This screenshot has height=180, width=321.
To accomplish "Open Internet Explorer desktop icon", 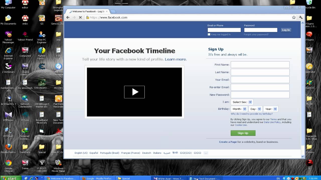I will pos(8,53).
